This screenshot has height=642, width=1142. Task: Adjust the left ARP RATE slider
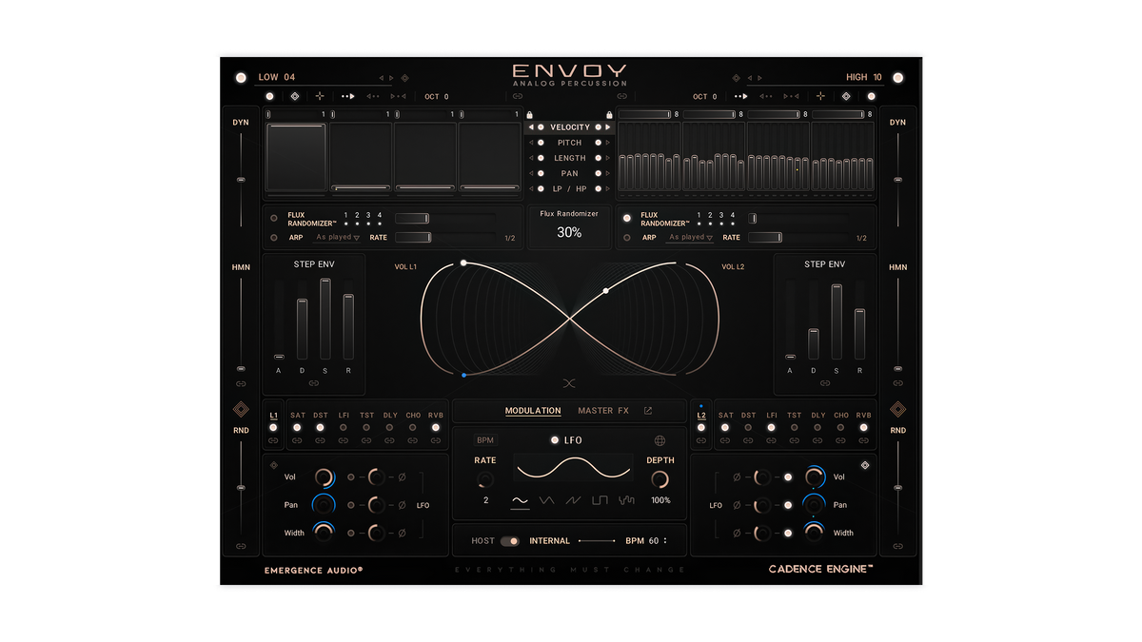[x=446, y=238]
